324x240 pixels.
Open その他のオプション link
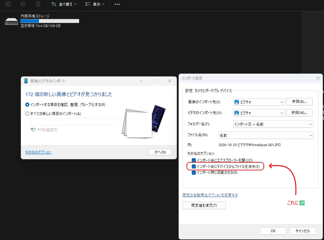point(38,152)
